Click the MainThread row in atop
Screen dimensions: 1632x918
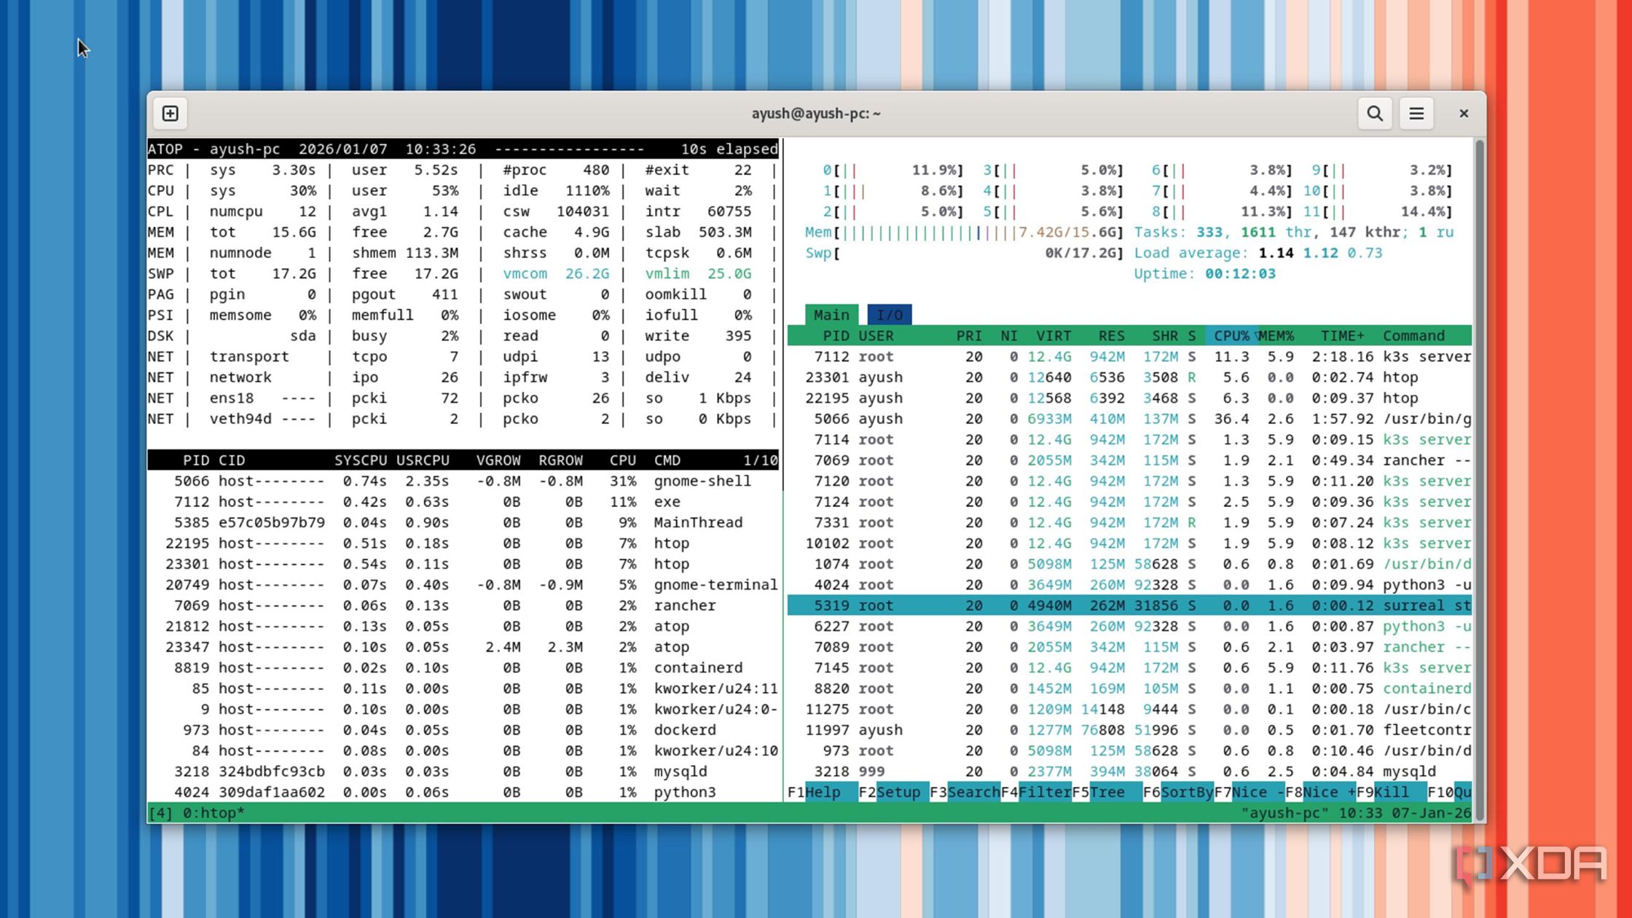point(463,522)
